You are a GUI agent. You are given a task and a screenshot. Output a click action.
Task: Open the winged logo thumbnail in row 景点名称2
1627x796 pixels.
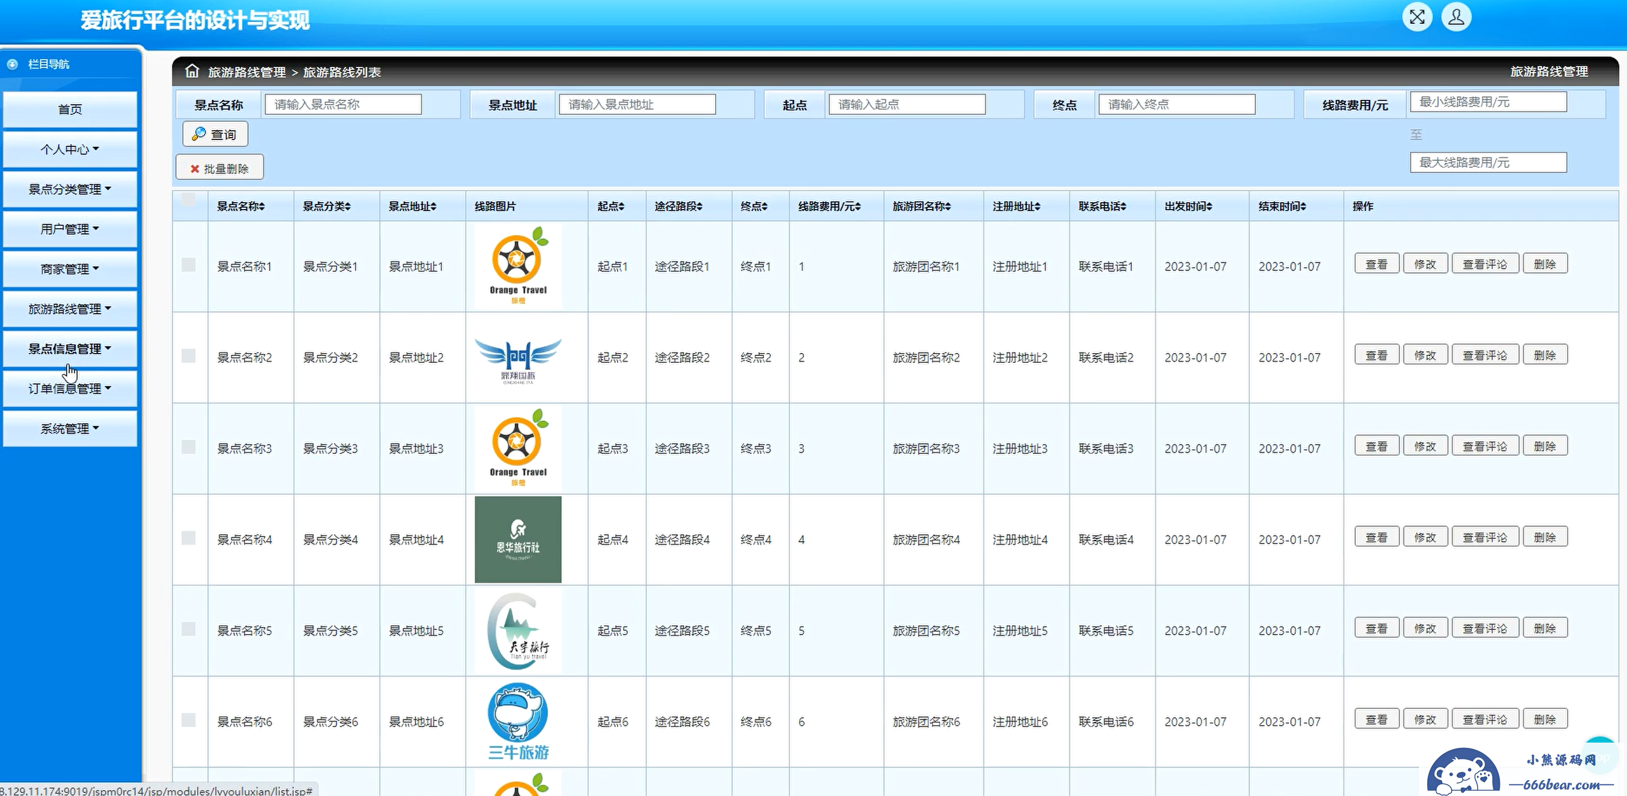(x=518, y=358)
